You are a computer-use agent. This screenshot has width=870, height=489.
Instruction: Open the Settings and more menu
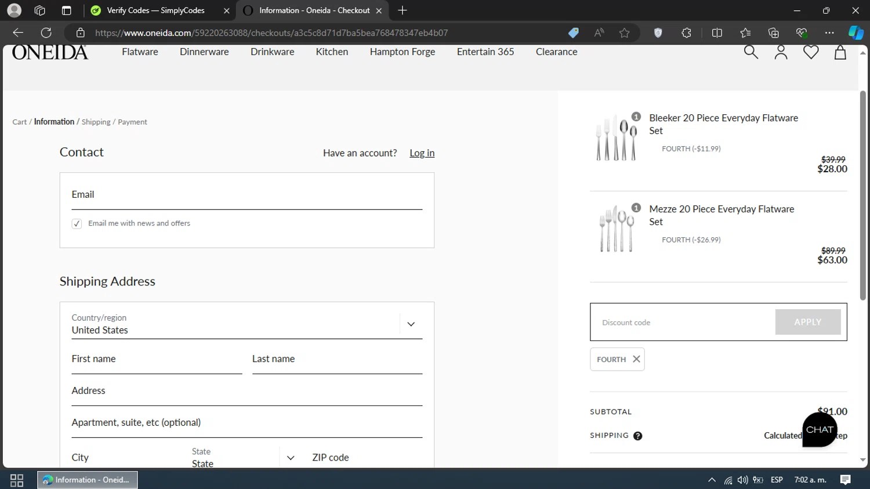coord(829,33)
